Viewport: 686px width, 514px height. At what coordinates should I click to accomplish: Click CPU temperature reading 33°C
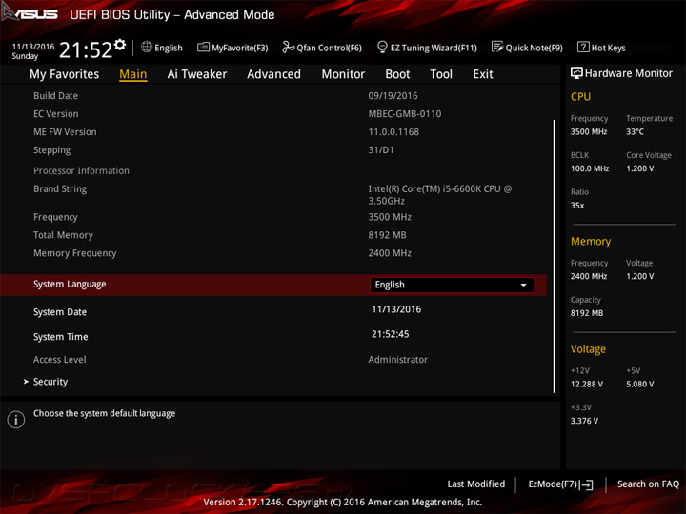tap(635, 131)
